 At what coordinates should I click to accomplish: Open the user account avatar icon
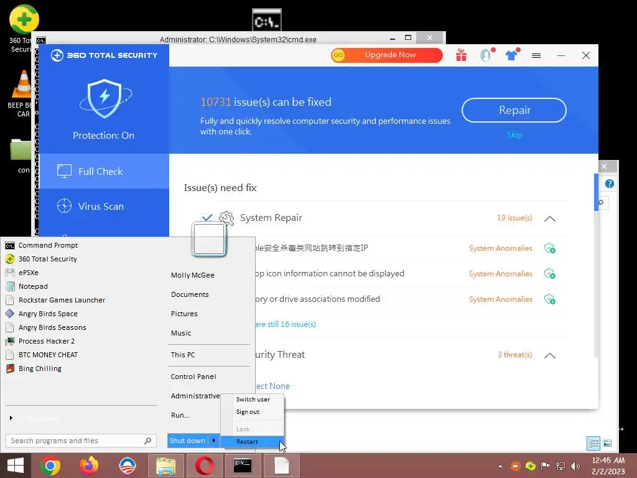pos(486,55)
